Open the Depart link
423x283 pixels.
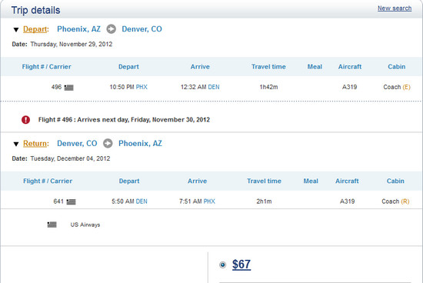35,29
